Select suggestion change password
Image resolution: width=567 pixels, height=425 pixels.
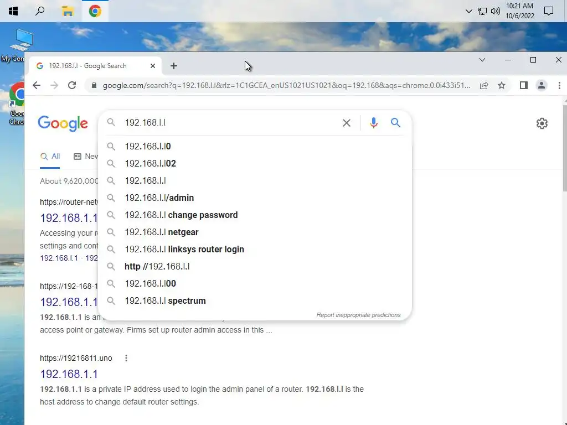(255, 215)
